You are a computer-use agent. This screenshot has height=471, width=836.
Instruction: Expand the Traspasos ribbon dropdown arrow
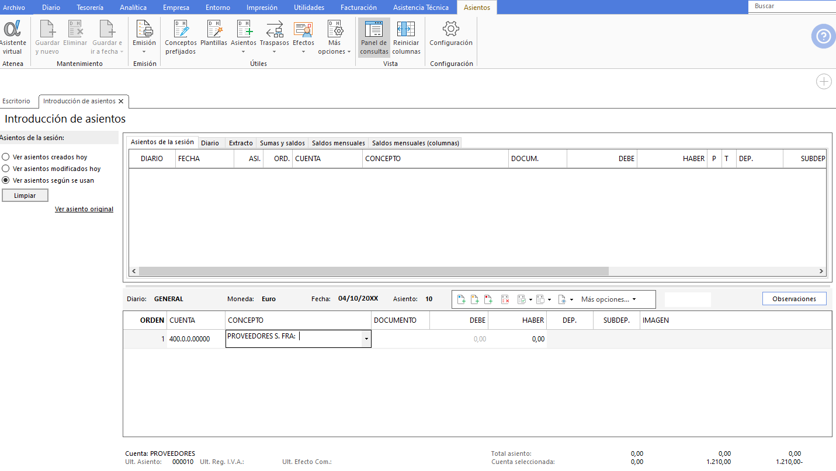[x=275, y=51]
